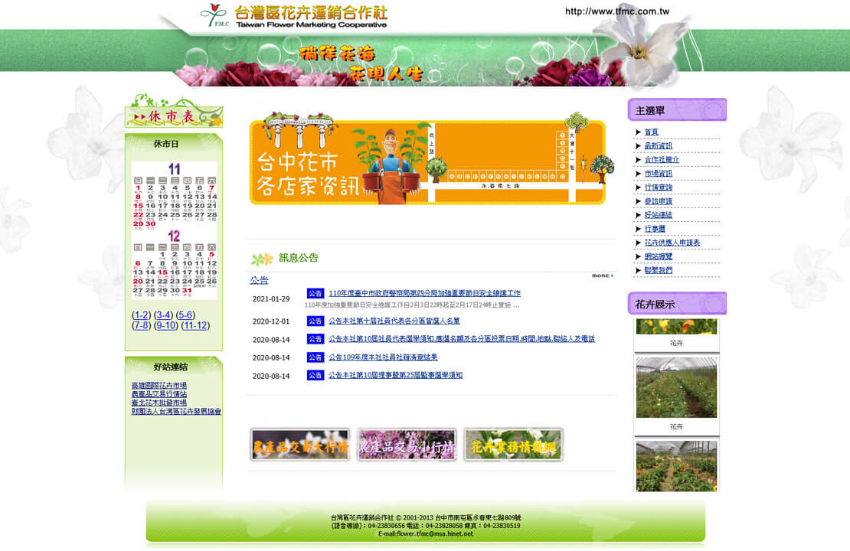Open the first 花卉 yellow flower thumbnail
Screen dimensions: 850x551
(x=676, y=327)
